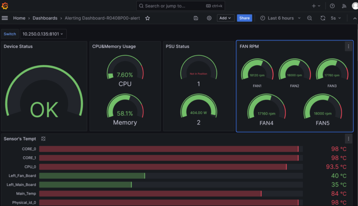Click Alerting Dashboard-R0408P00-alert breadcrumb
The width and height of the screenshot is (358, 206).
point(102,18)
